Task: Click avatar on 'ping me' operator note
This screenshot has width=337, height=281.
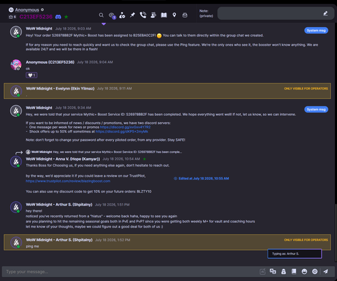Action: (x=16, y=243)
